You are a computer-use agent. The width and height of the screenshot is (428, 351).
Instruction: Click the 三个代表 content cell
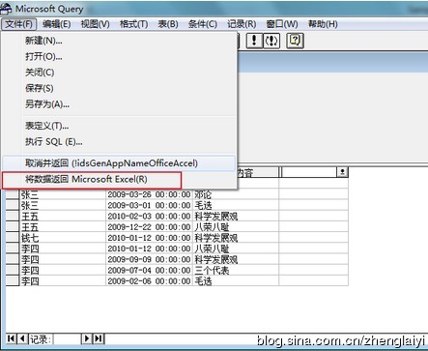[x=236, y=270]
